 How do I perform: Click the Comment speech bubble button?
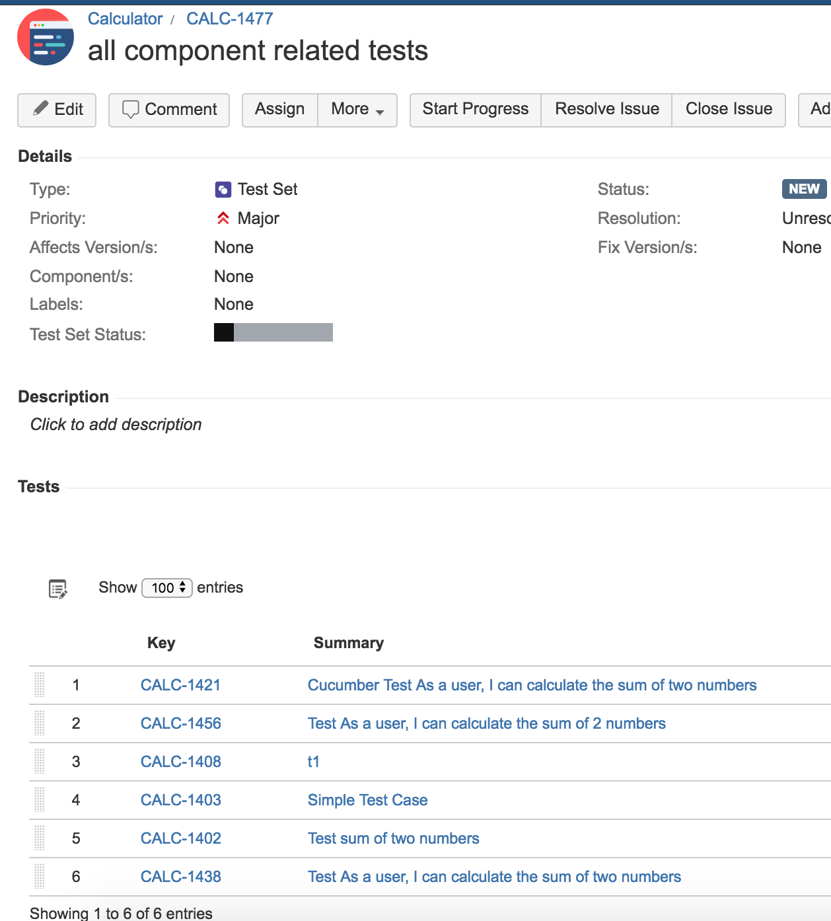coord(169,110)
